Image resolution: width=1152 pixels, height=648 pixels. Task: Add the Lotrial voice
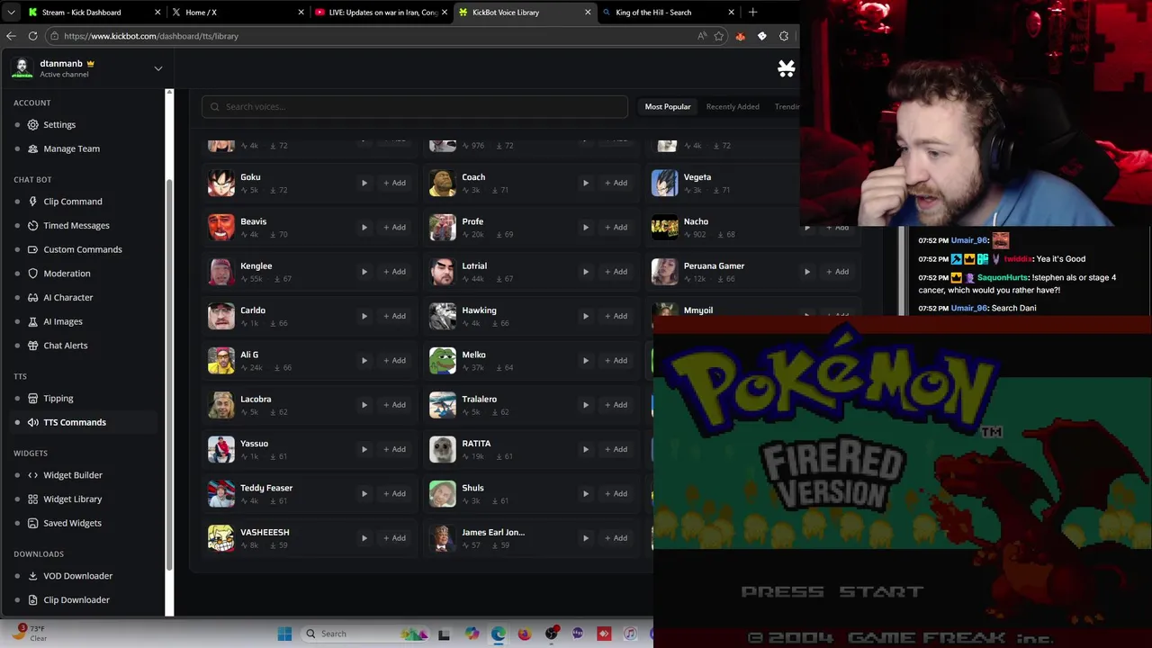[x=616, y=271]
